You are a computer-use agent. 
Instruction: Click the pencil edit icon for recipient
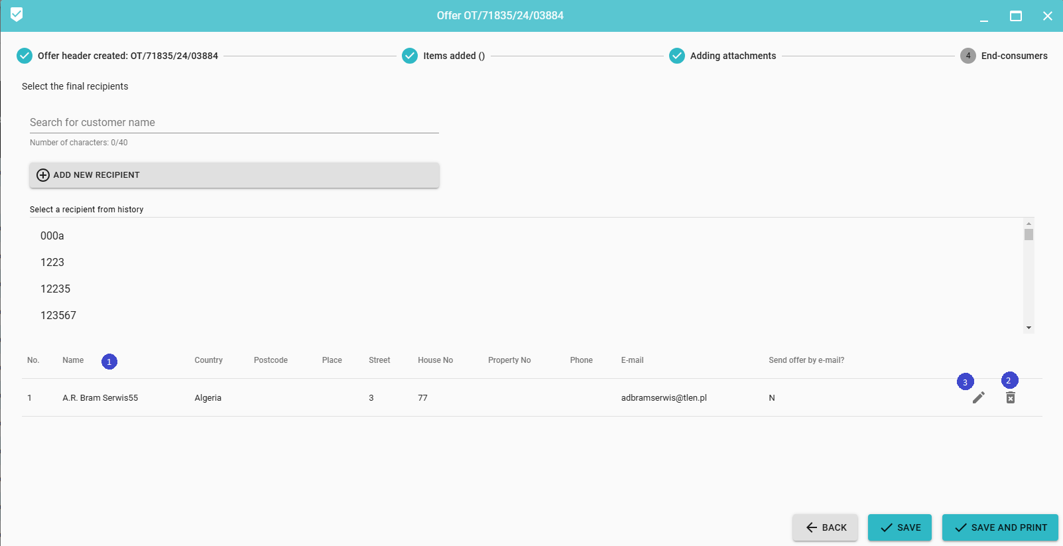coord(978,397)
